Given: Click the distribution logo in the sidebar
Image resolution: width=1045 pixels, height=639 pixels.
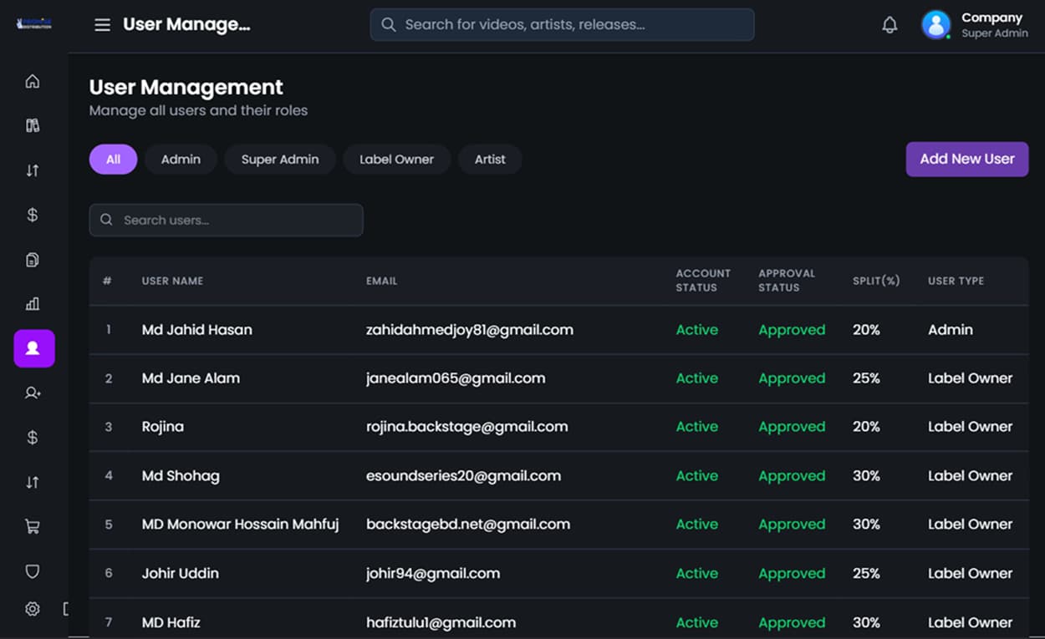Looking at the screenshot, I should tap(33, 24).
